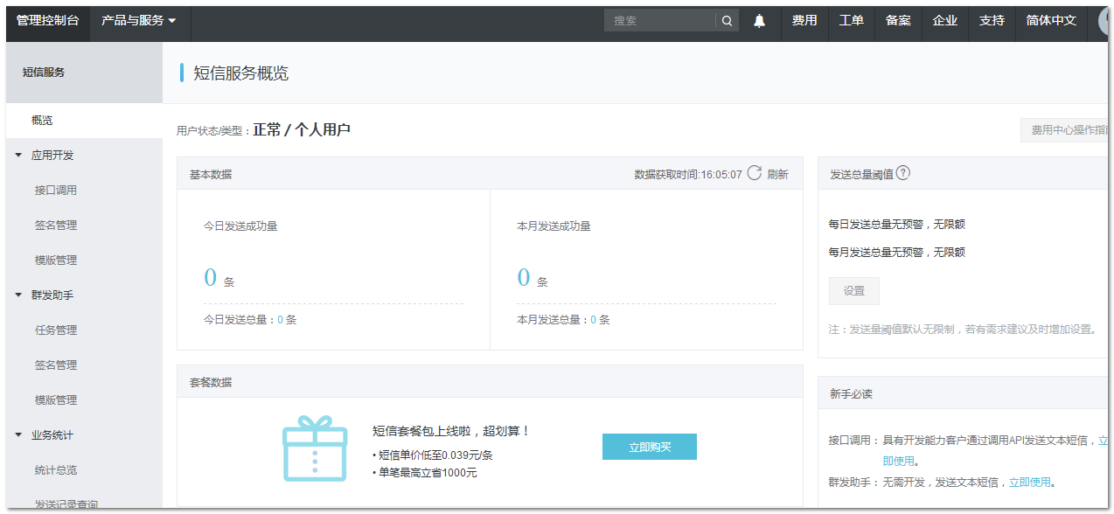Image resolution: width=1114 pixels, height=514 pixels.
Task: Click the search magnifier icon
Action: 727,21
